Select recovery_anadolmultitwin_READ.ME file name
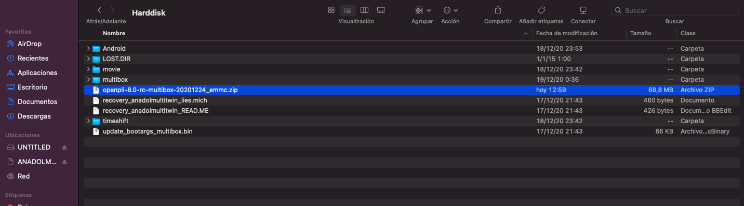The image size is (744, 206). (x=156, y=110)
